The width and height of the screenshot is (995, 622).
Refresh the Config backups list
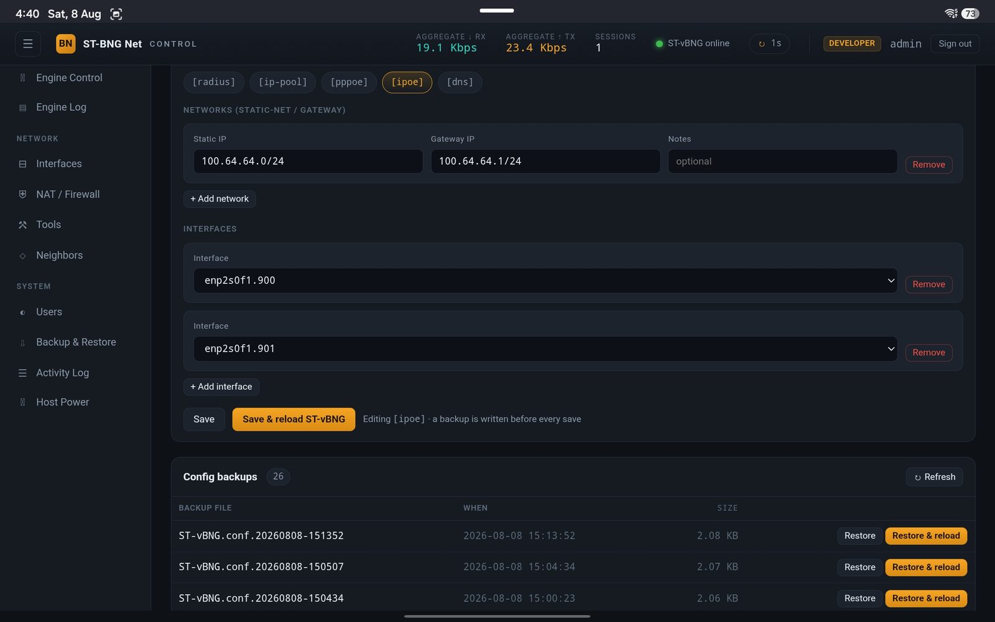[934, 477]
